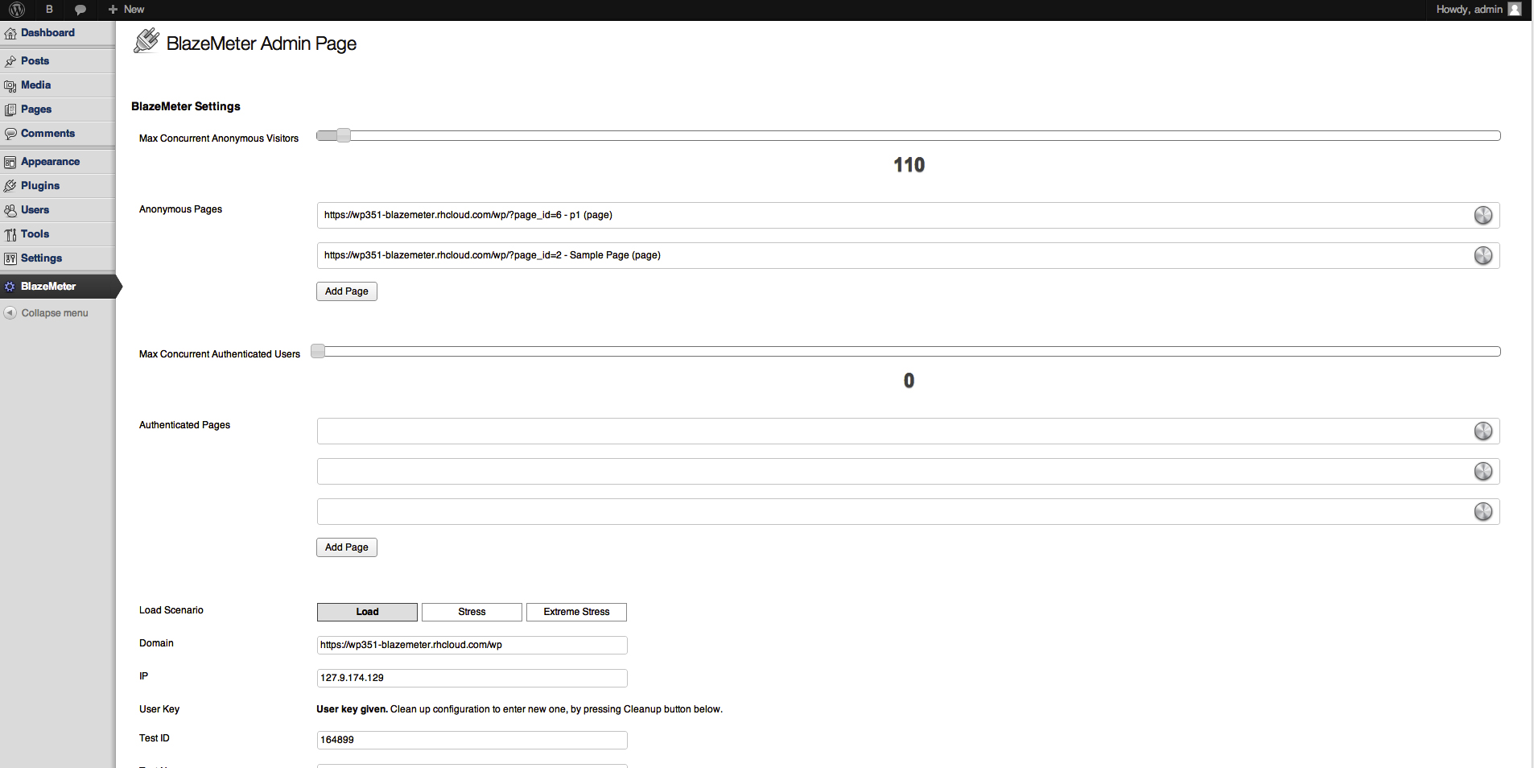
Task: Open the WordPress logo menu
Action: pos(17,10)
